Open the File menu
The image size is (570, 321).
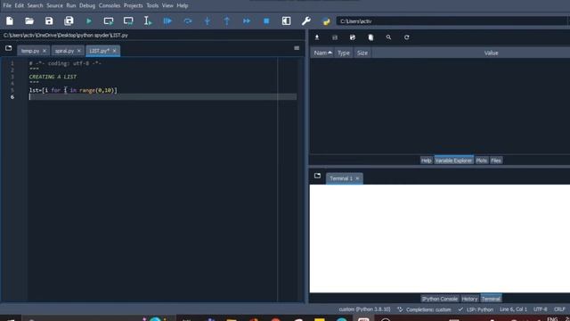(x=7, y=5)
